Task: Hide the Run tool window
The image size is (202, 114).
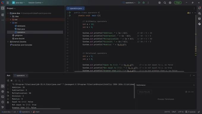Action: pyautogui.click(x=194, y=76)
